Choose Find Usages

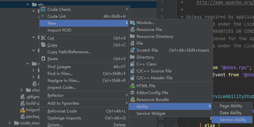84,67
